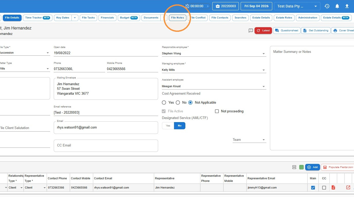The width and height of the screenshot is (354, 197).
Task: Click the jimmyH13@gmail.com cell
Action: 277,188
